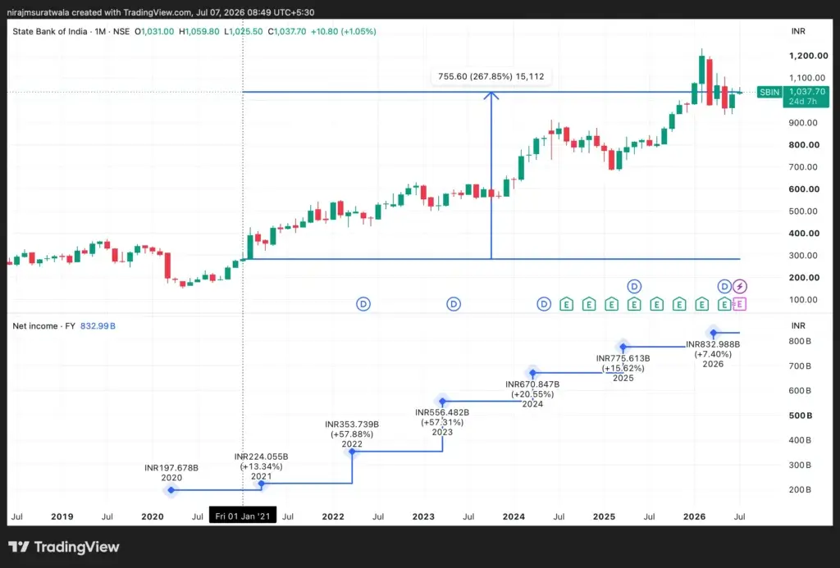Click the dividend D marker near mid-2022
The image size is (840, 568).
(363, 304)
